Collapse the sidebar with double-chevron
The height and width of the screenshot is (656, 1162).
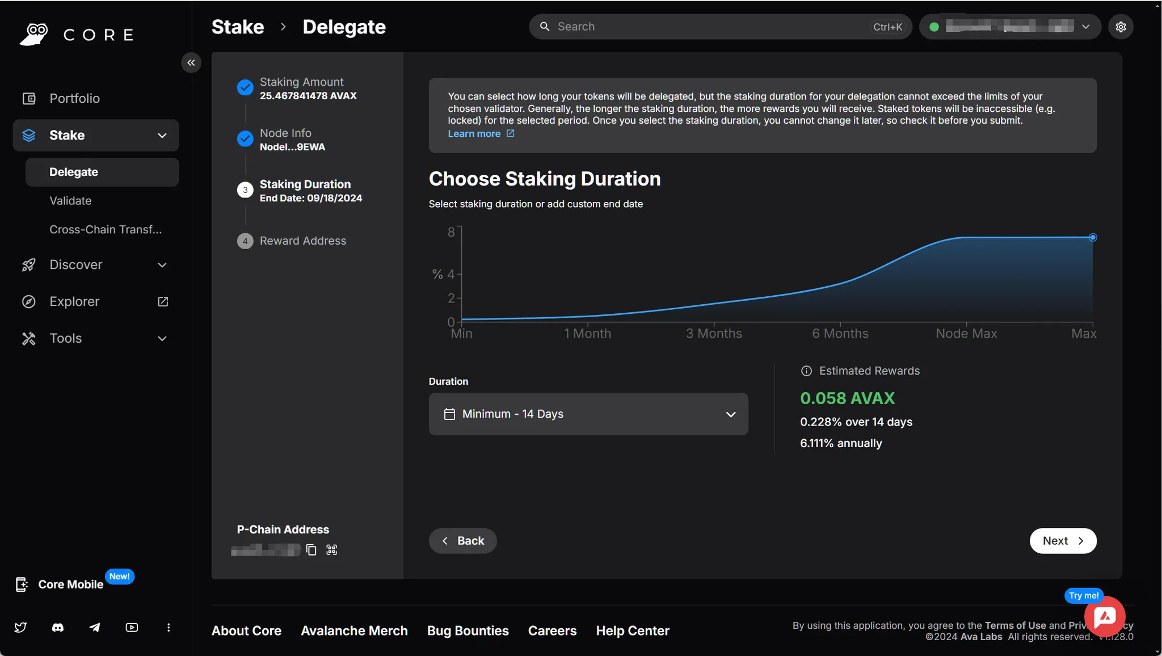point(191,63)
